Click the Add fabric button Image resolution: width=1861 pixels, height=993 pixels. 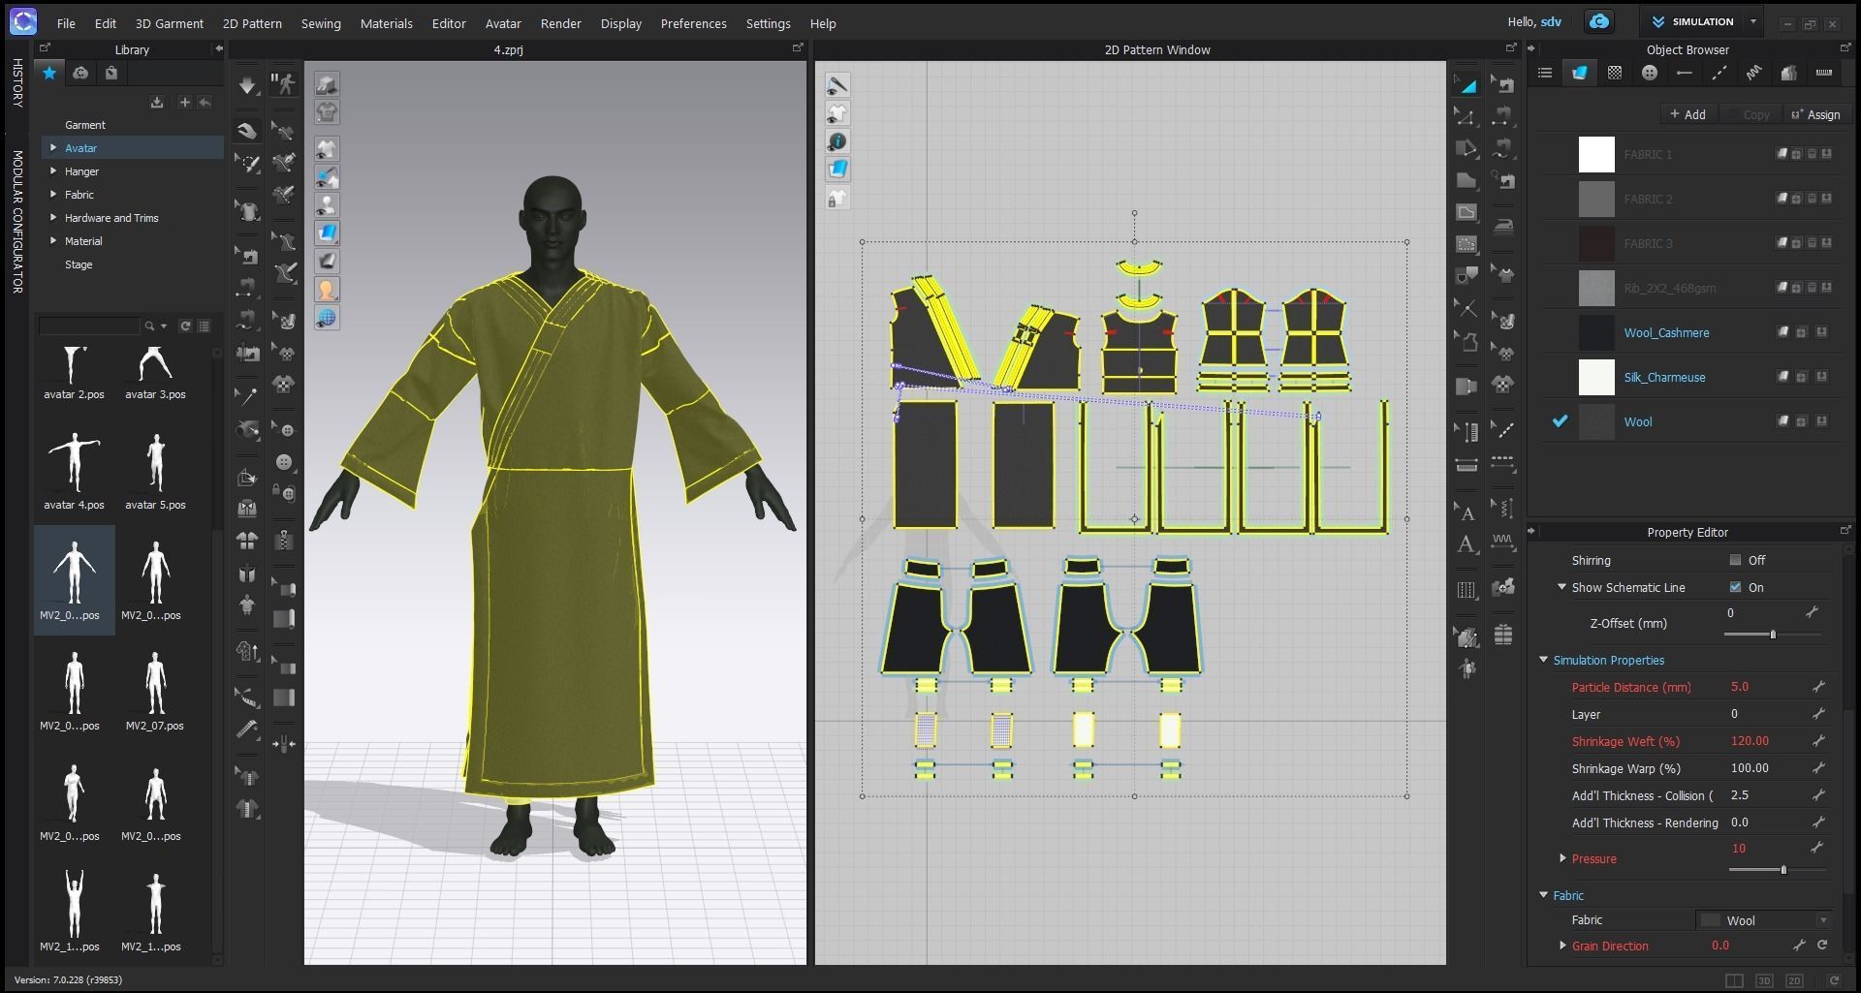click(x=1688, y=114)
